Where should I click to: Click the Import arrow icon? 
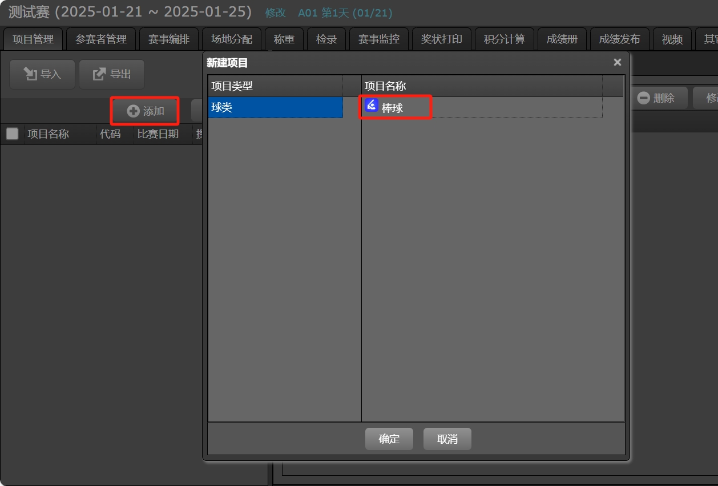pyautogui.click(x=30, y=74)
